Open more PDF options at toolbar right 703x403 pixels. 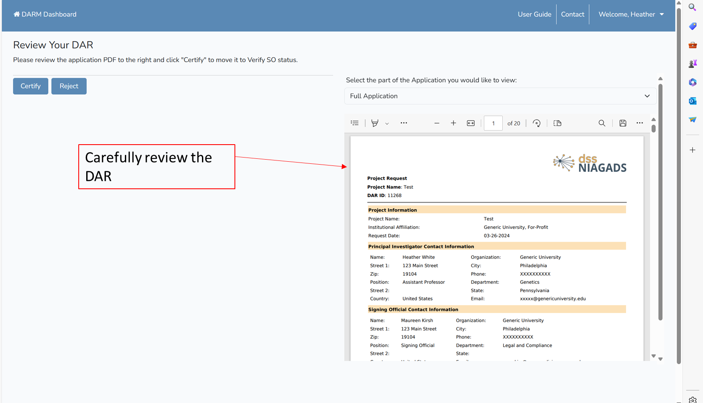640,123
